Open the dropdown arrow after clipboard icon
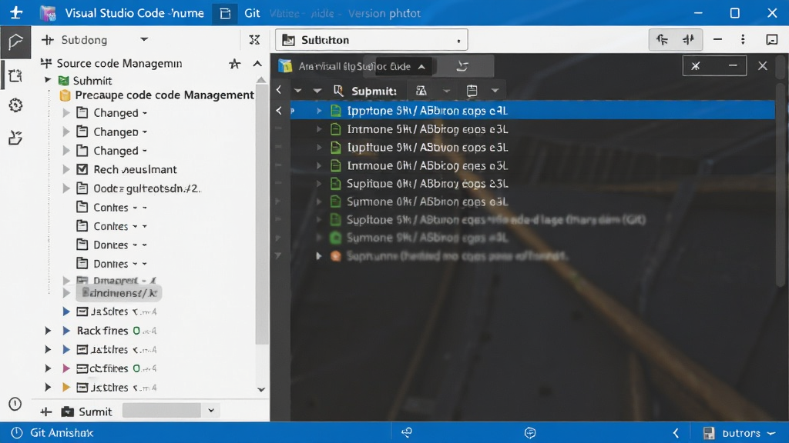This screenshot has height=443, width=789. tap(495, 91)
